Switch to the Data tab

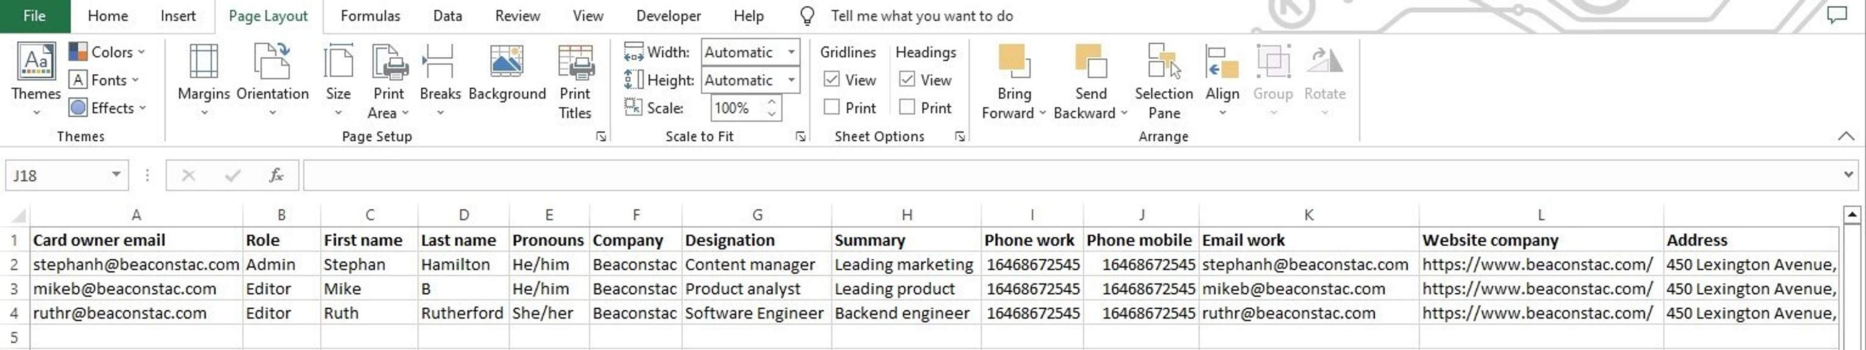click(448, 16)
